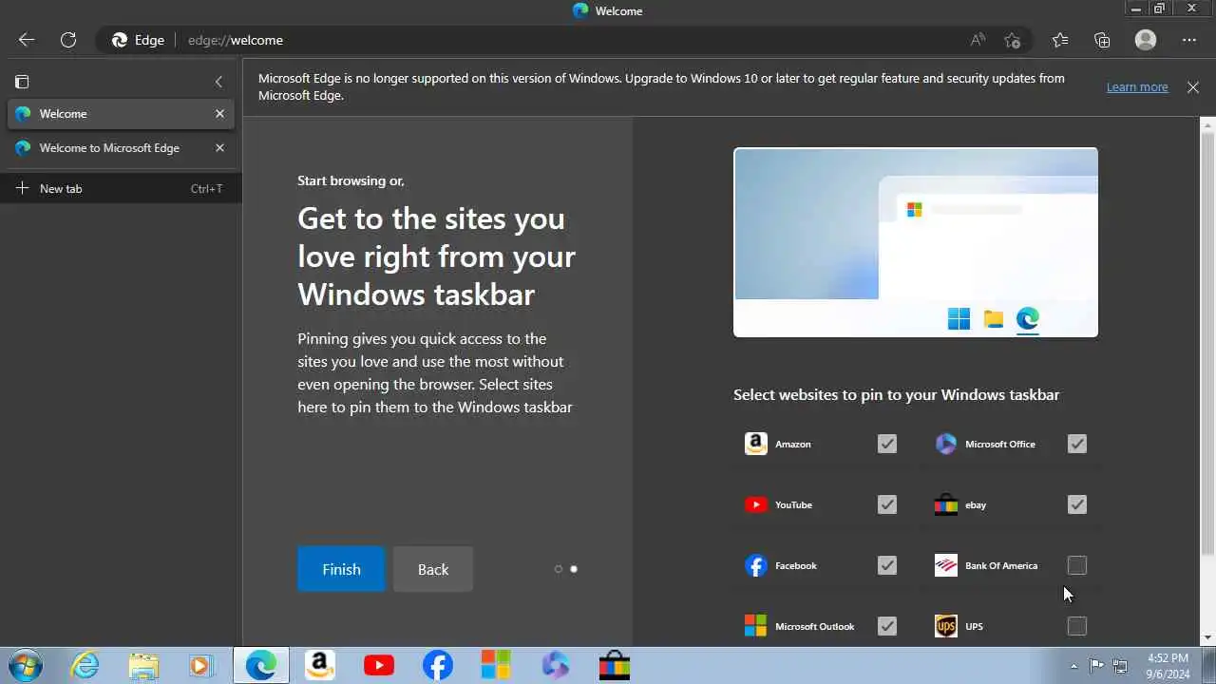
Task: Add this page to favorites star
Action: click(1013, 40)
